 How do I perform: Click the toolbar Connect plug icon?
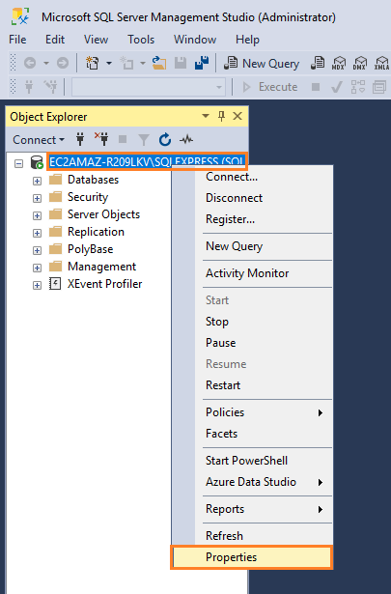29,87
